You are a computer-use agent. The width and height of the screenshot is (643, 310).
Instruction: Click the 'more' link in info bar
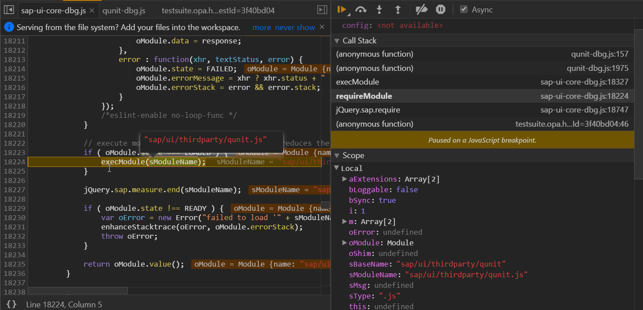261,27
